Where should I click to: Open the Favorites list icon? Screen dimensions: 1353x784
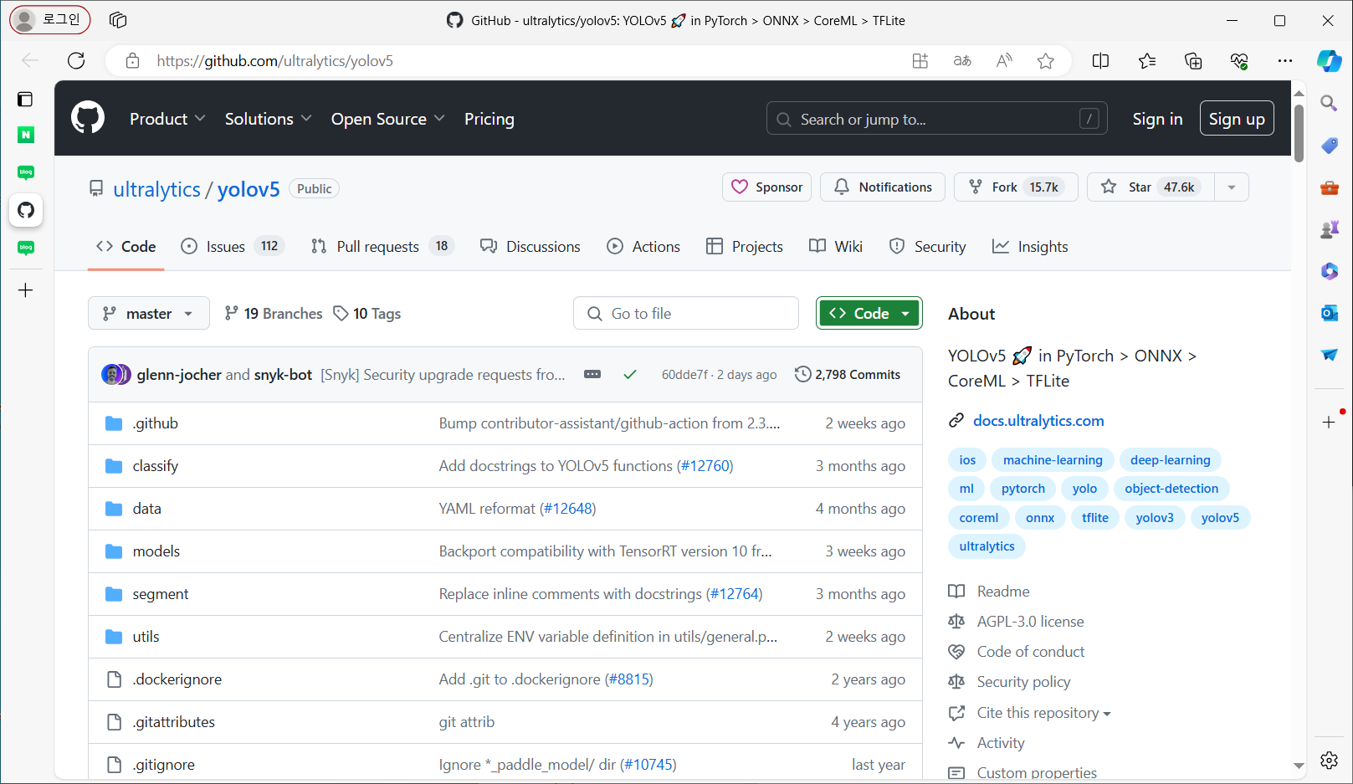(1147, 60)
